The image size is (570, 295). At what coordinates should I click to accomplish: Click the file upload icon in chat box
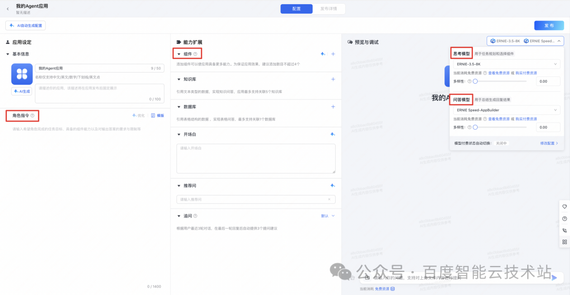point(367,278)
